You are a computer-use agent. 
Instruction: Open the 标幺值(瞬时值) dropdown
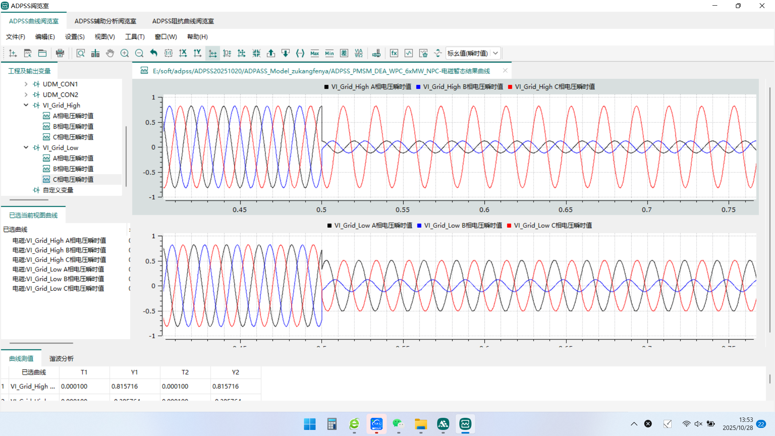pos(495,53)
